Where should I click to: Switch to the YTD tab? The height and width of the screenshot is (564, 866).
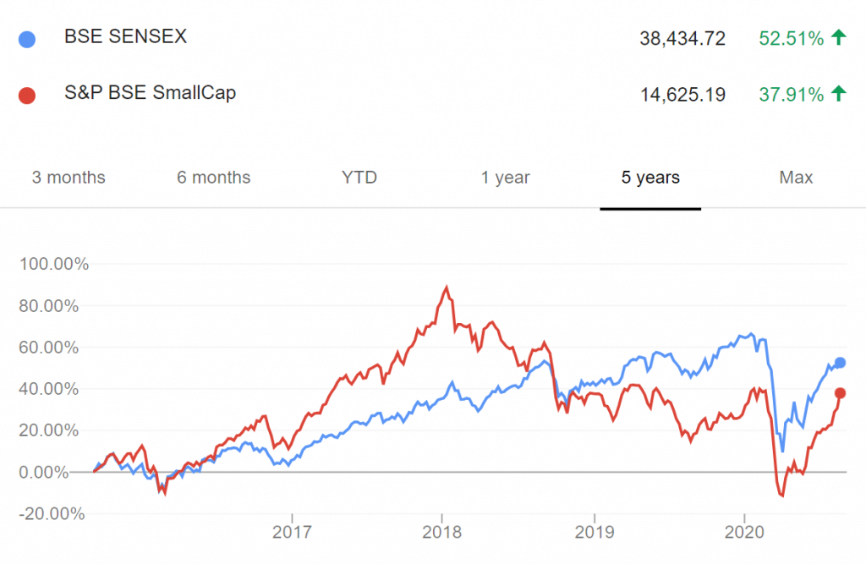coord(359,178)
